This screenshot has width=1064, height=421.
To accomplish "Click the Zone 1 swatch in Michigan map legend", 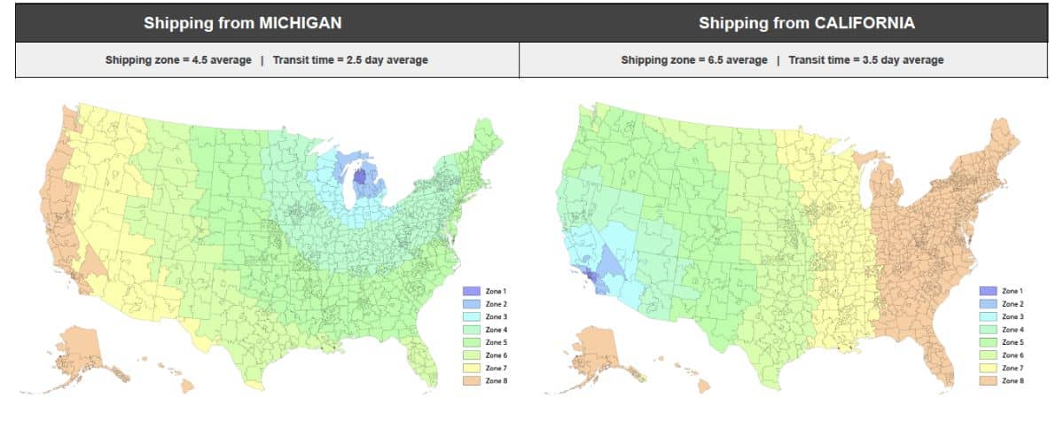I will (469, 291).
